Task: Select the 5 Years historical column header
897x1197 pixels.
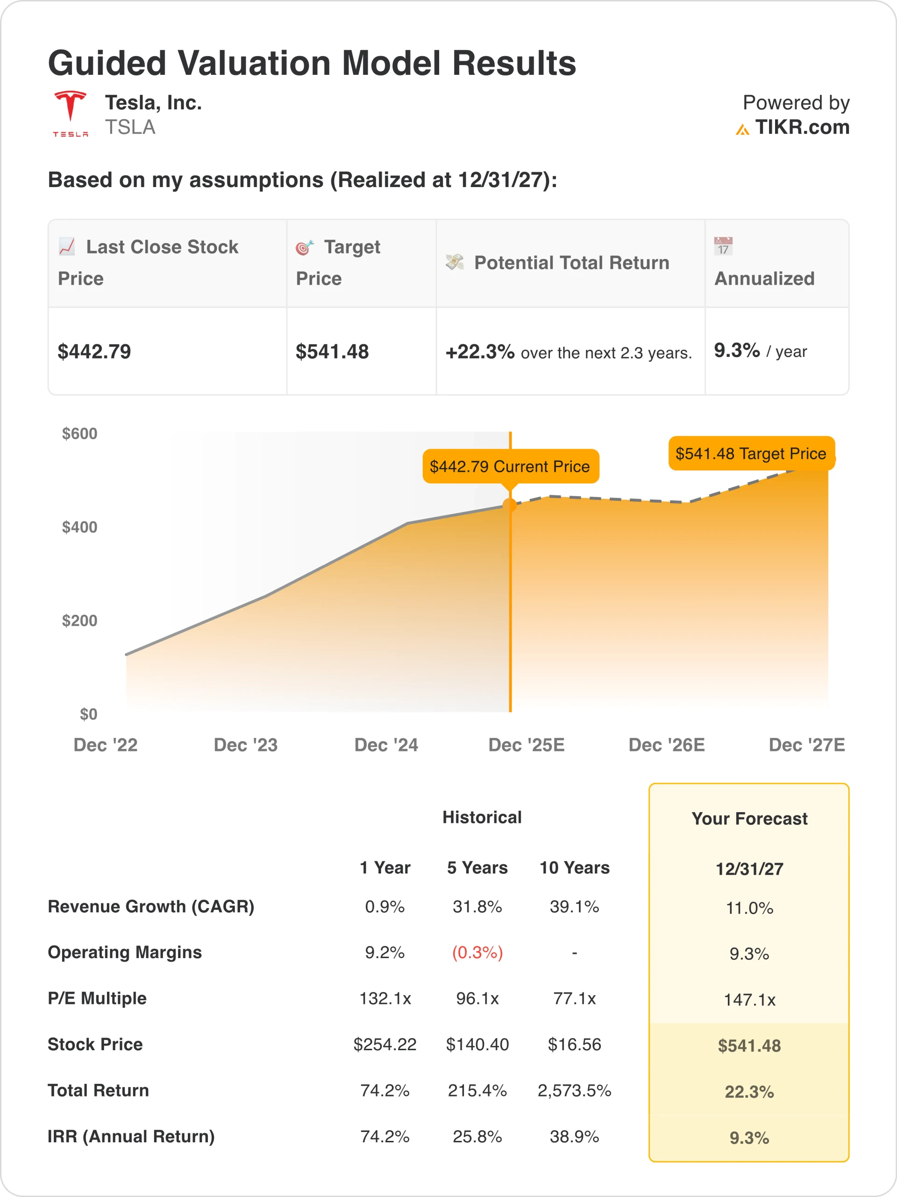Action: (477, 867)
